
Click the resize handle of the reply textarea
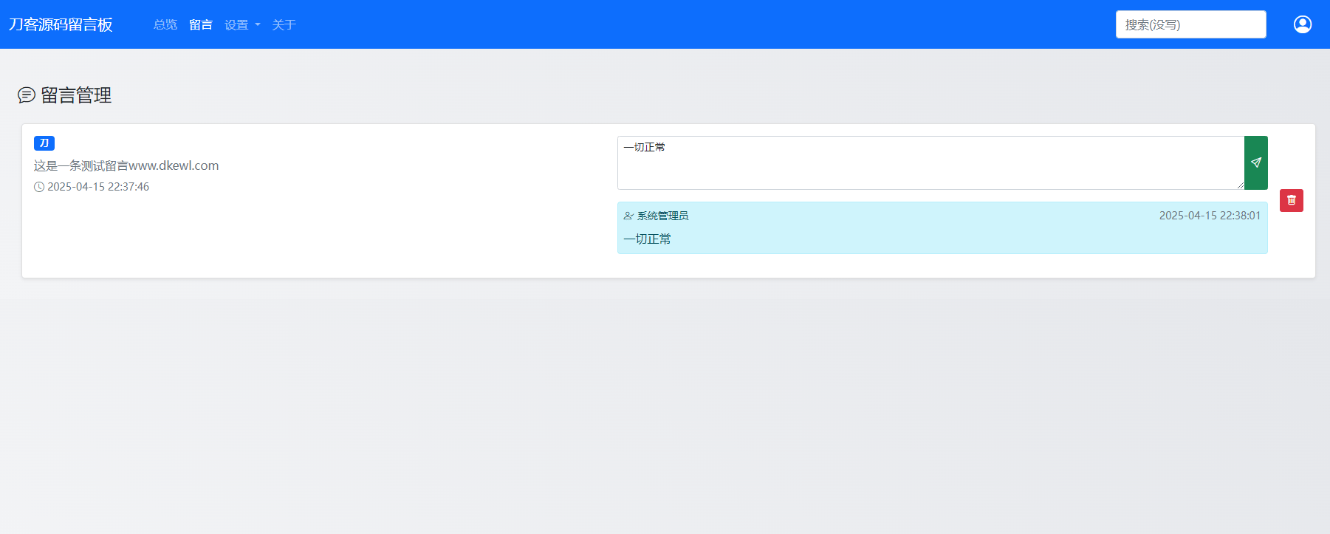coord(1240,185)
